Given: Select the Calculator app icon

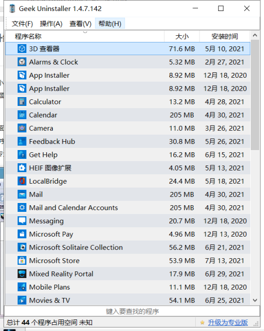Looking at the screenshot, I should tap(22, 102).
